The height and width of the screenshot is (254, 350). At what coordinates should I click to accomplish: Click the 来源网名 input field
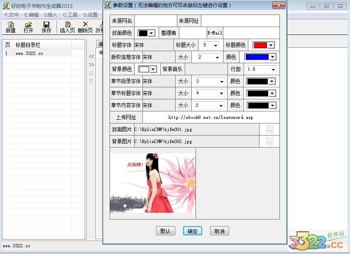click(155, 21)
